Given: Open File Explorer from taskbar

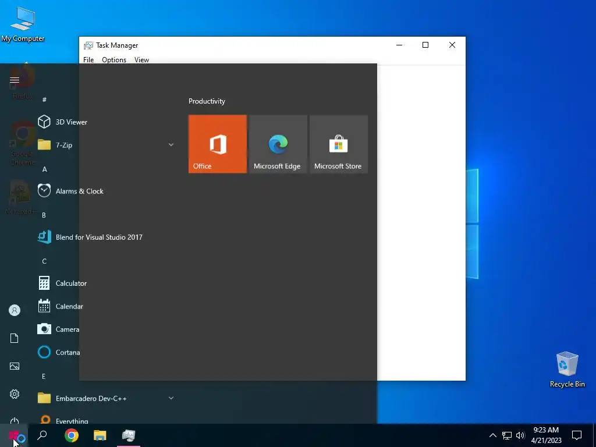Looking at the screenshot, I should [100, 435].
